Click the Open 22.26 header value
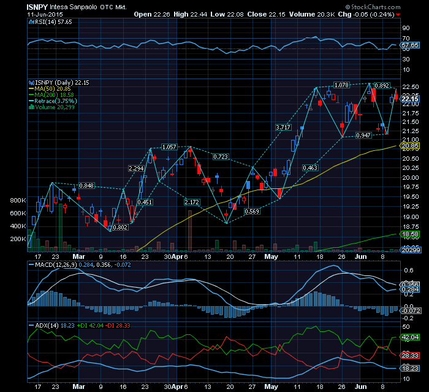Viewport: 429px width, 392px height. click(x=152, y=14)
